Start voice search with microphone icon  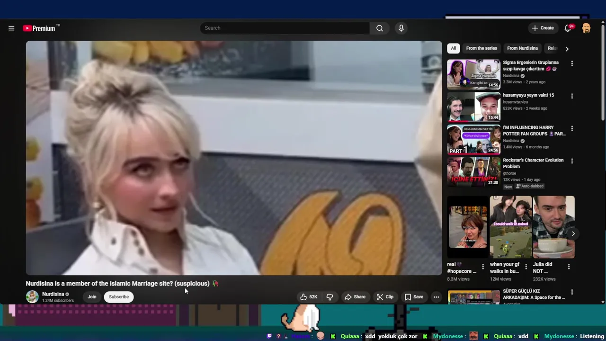(401, 28)
